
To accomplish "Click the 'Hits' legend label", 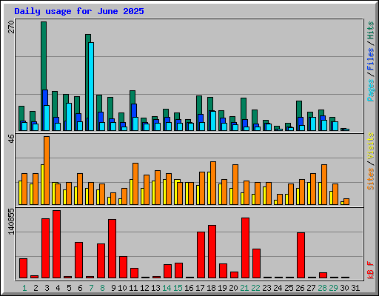I will coord(370,30).
